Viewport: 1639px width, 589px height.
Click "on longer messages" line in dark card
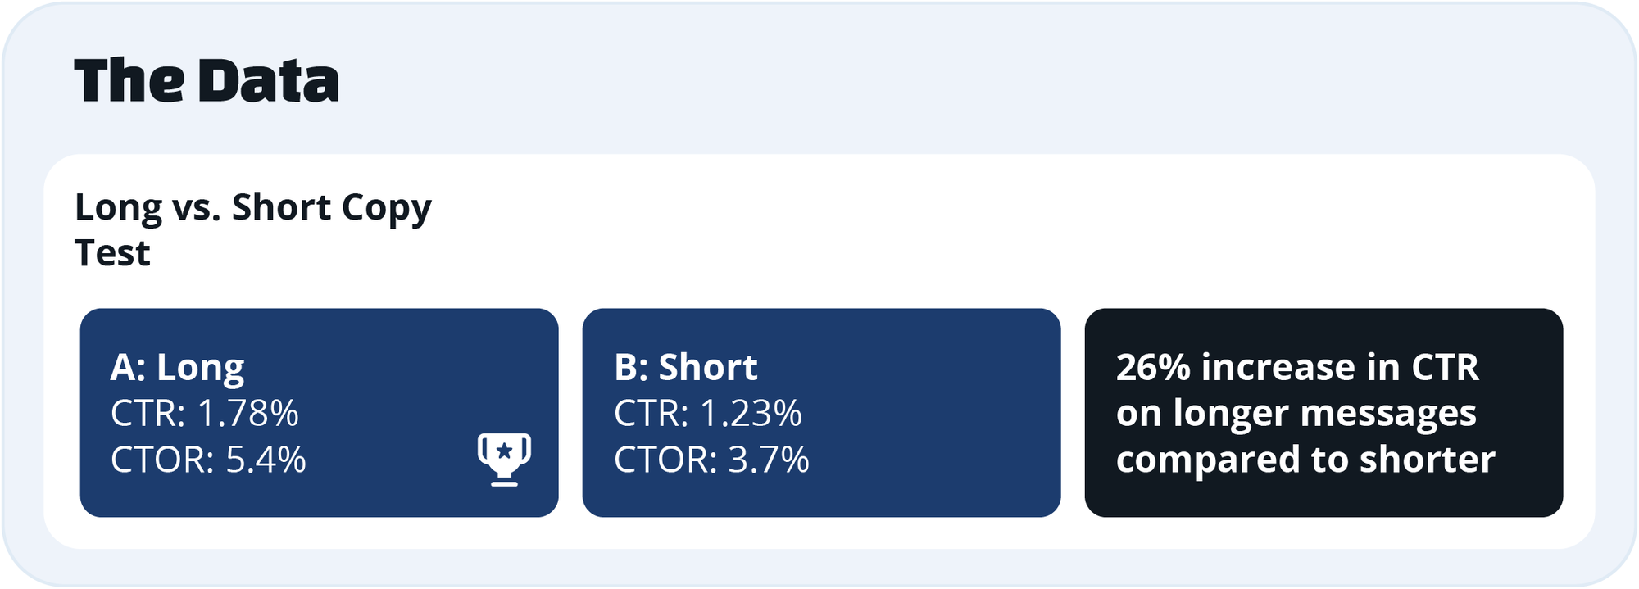click(x=1296, y=413)
